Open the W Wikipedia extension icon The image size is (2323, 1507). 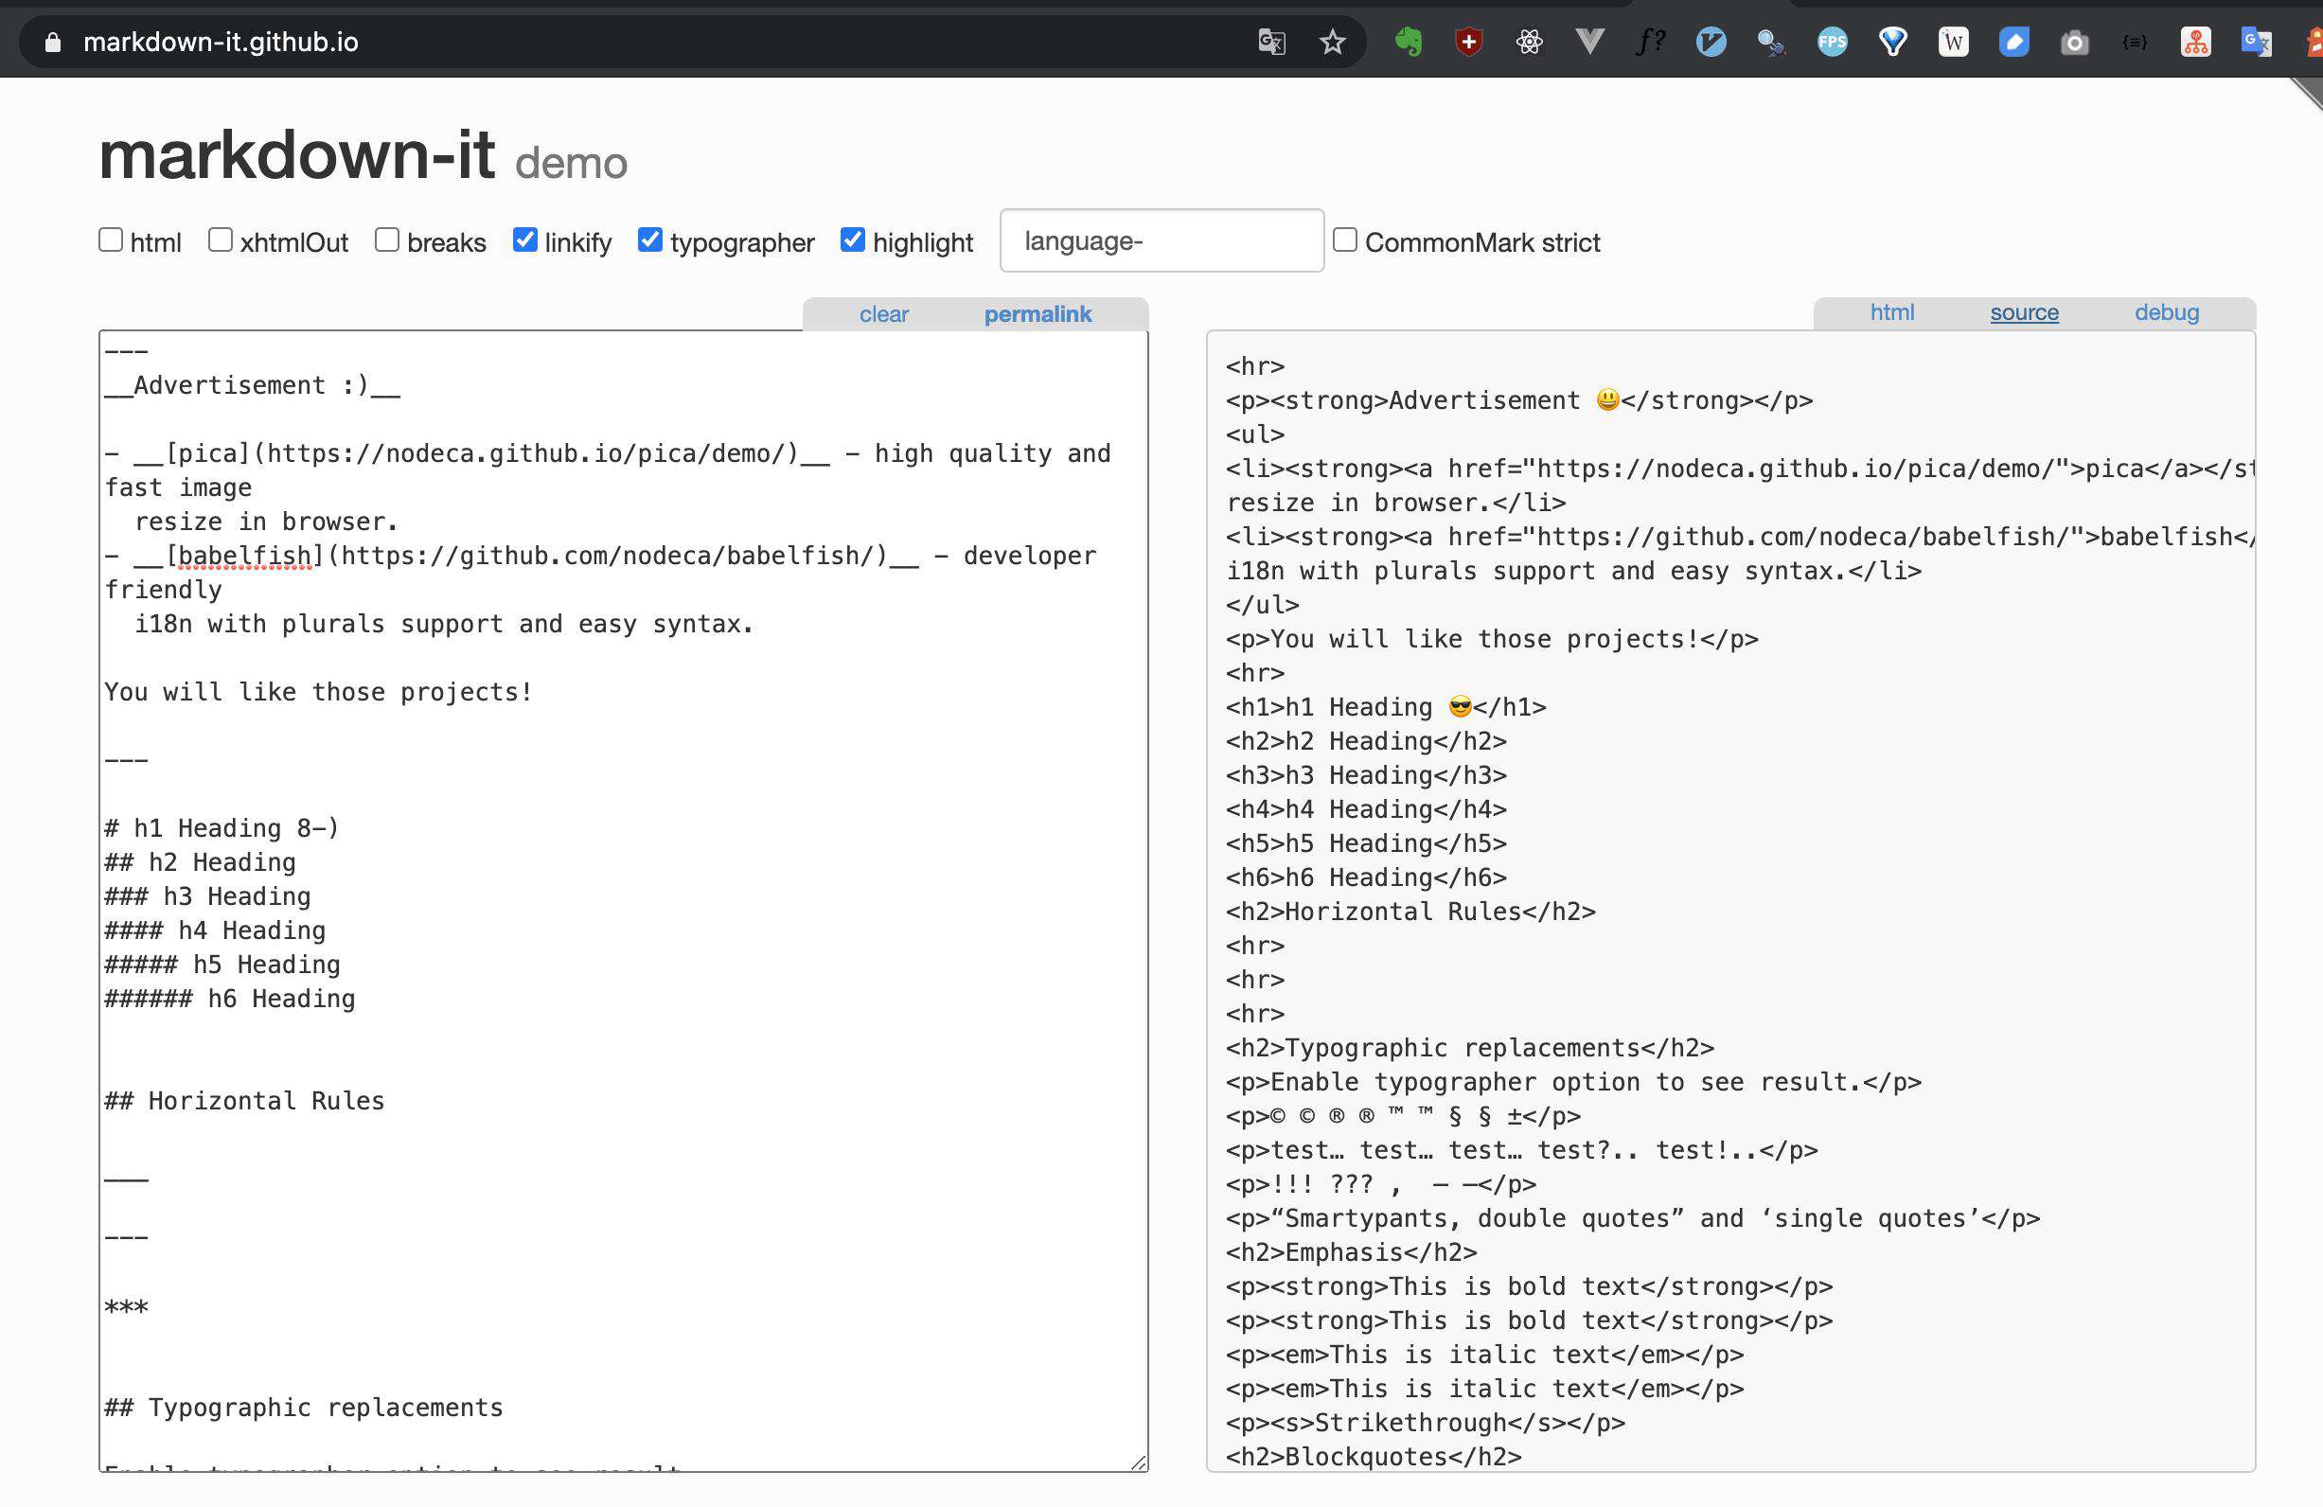(1952, 42)
